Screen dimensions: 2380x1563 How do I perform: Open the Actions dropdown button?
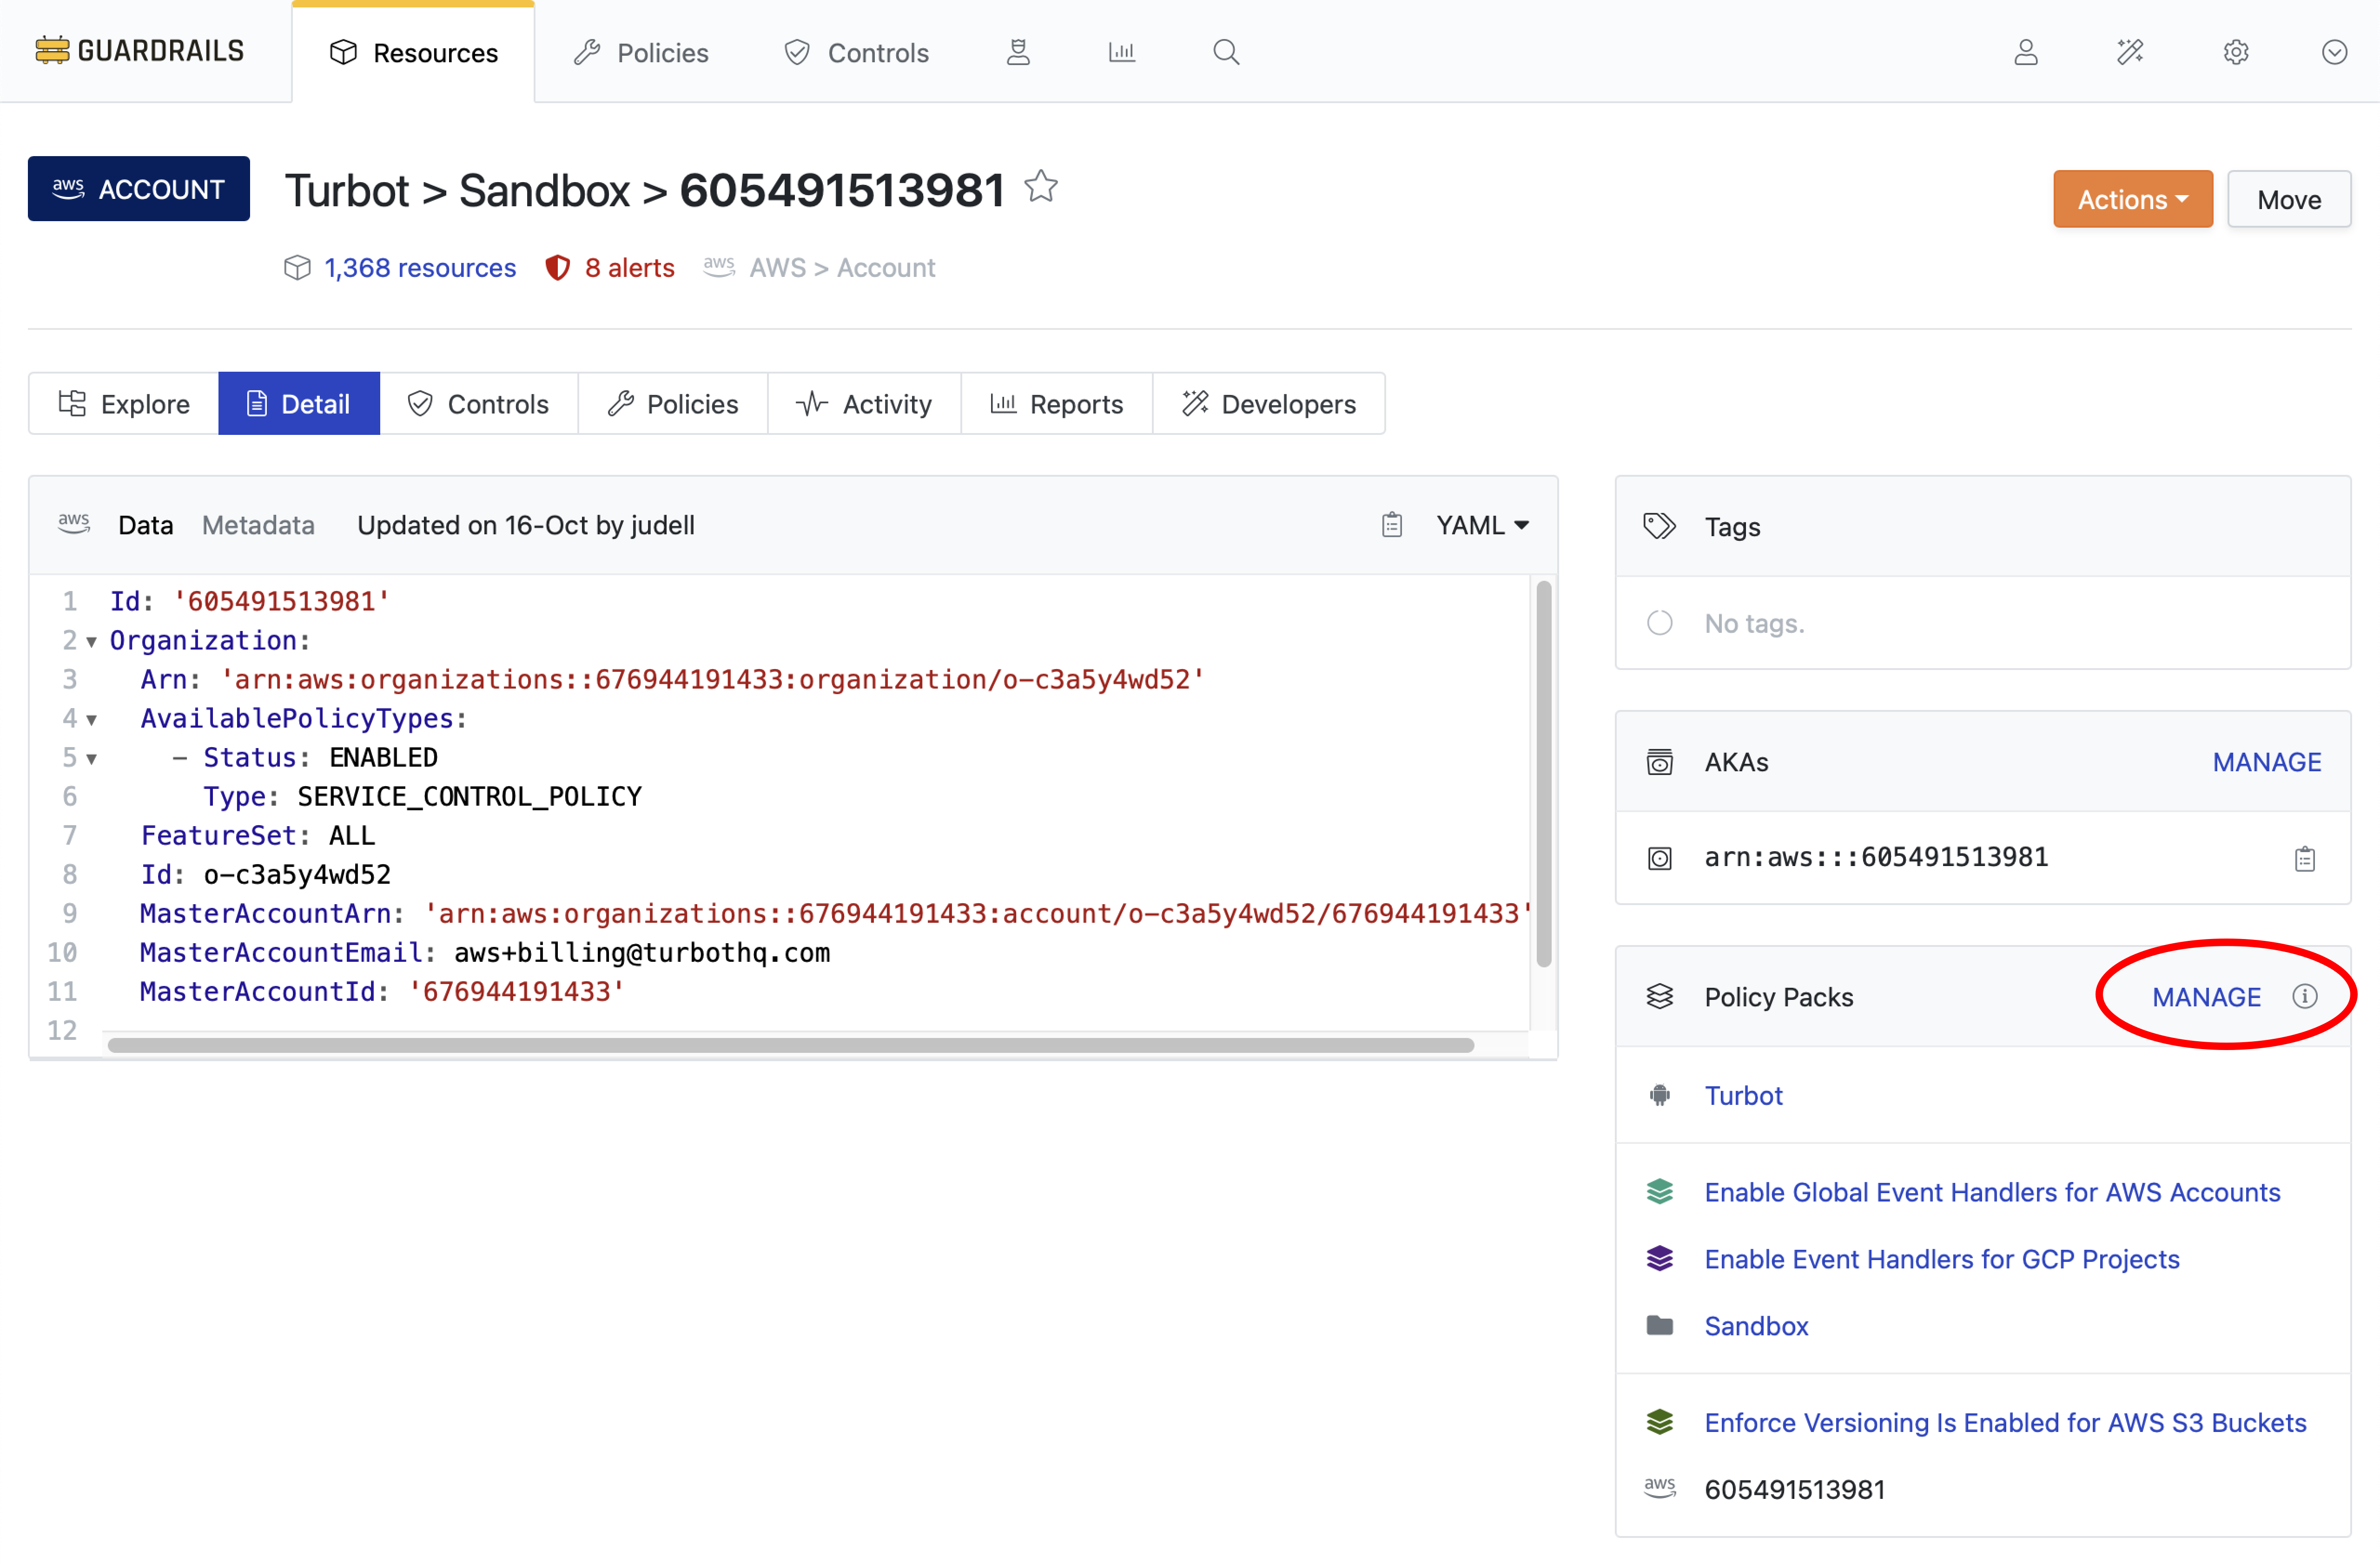[x=2132, y=199]
